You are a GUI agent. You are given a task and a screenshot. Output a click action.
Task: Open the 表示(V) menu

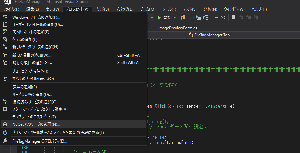click(52, 9)
